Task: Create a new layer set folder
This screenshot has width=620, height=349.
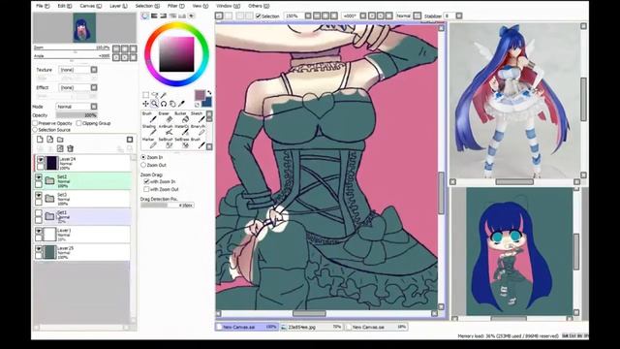Action: [x=60, y=140]
